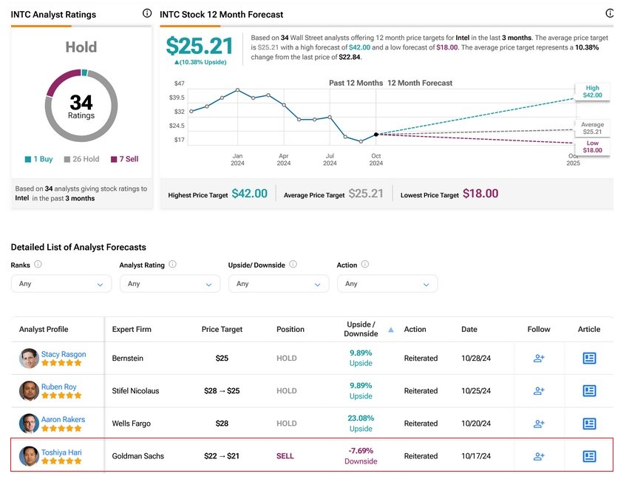Follow analyst Stacy Rasgon
Viewport: 629px width, 499px height.
click(539, 359)
